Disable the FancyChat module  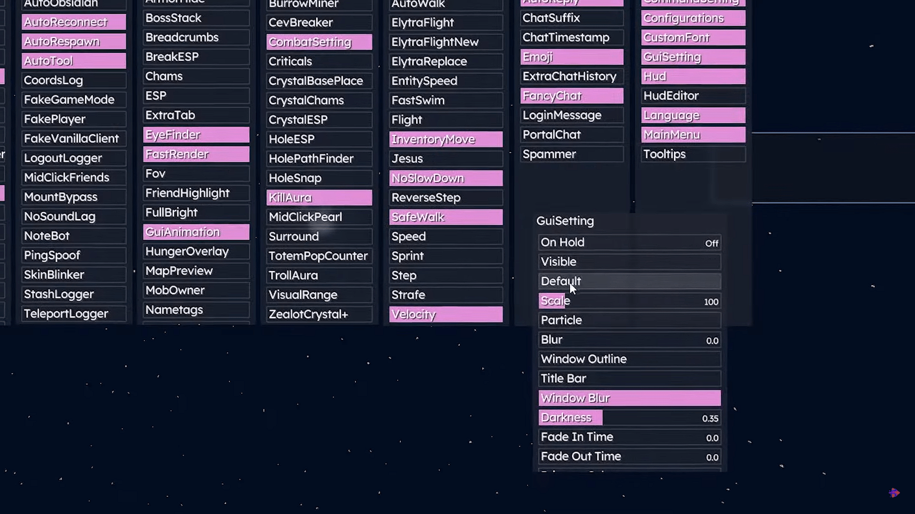[x=571, y=96]
